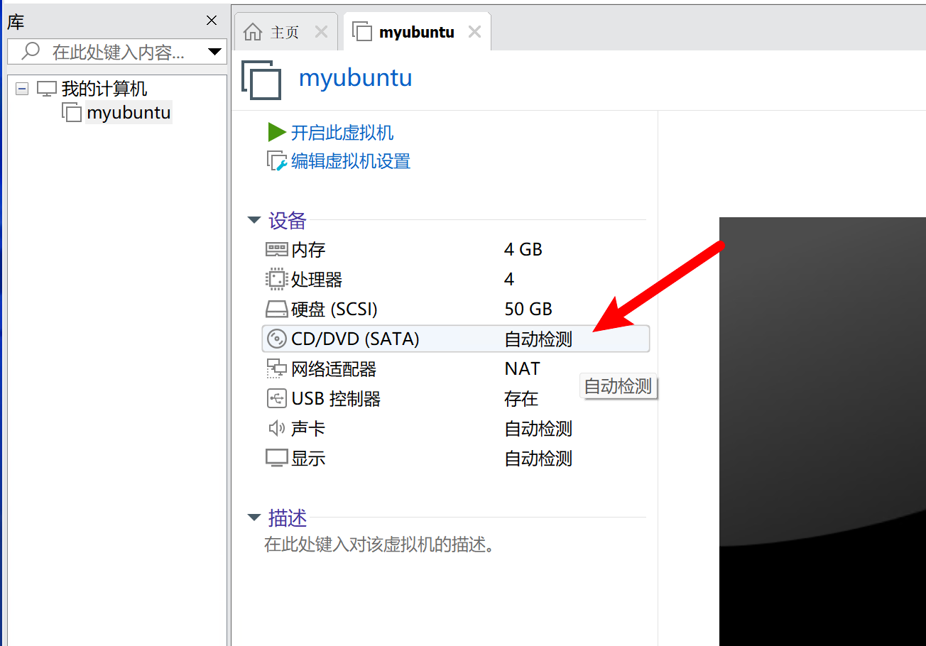The image size is (926, 646).
Task: Click the description text field under 描述
Action: [379, 545]
